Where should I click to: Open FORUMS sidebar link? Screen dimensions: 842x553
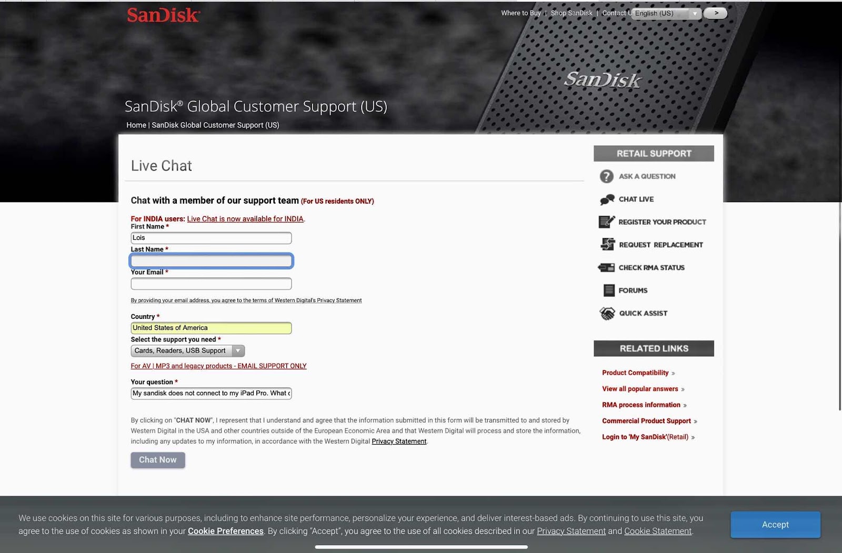[x=633, y=290]
